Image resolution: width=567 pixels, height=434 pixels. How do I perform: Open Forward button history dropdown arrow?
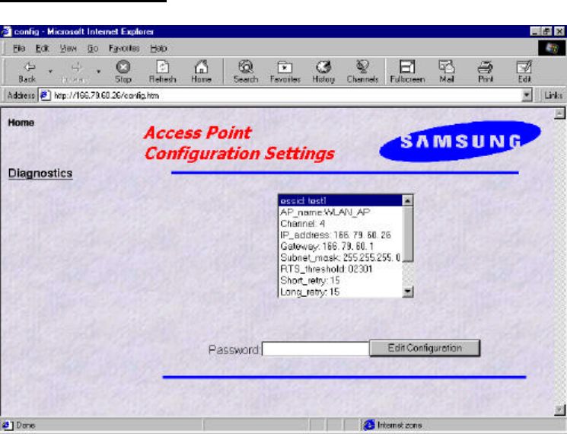pos(98,72)
